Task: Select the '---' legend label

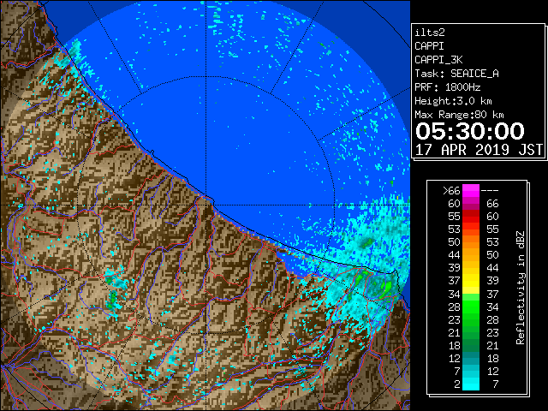Action: pyautogui.click(x=490, y=191)
